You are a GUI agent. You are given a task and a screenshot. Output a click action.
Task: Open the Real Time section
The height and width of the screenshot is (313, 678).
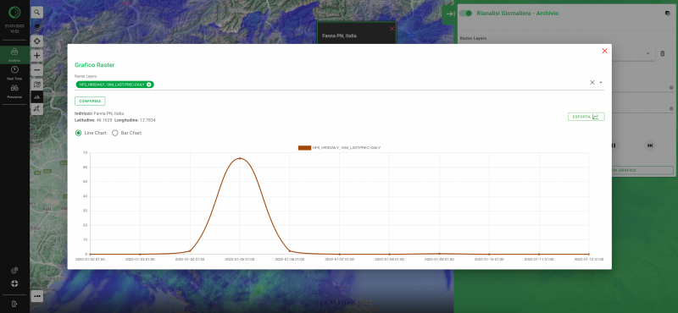click(14, 73)
